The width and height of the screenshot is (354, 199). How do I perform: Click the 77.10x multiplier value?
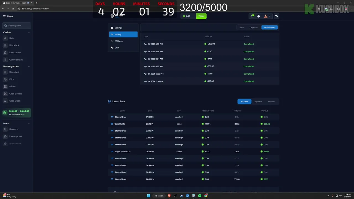237,179
